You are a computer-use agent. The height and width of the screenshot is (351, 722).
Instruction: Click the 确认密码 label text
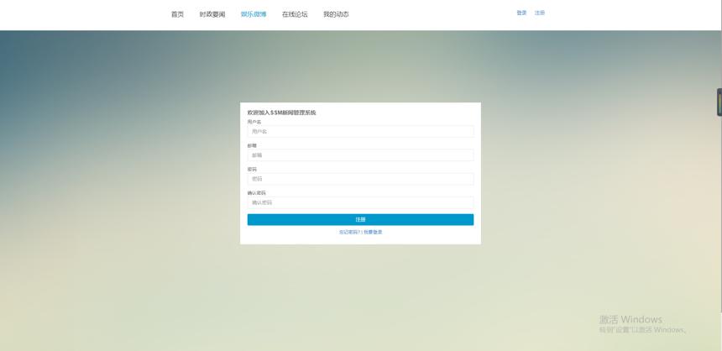click(256, 193)
